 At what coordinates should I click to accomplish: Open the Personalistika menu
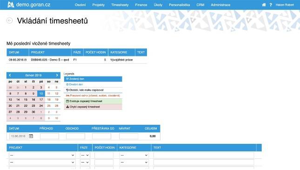pyautogui.click(x=179, y=5)
